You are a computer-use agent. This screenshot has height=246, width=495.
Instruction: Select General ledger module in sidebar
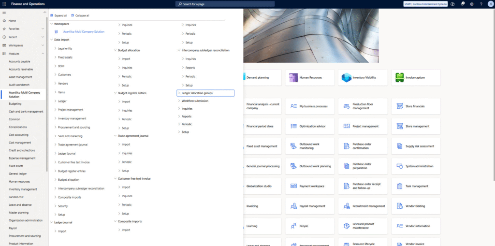coord(19,174)
